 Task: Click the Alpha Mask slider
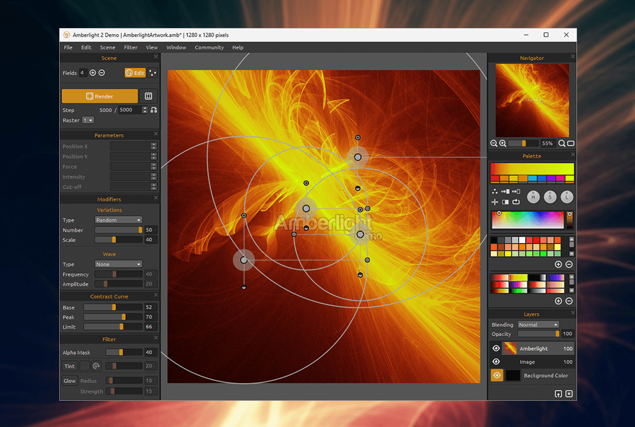click(x=124, y=353)
